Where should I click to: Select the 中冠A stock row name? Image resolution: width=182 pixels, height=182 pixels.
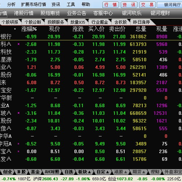pos(6,144)
